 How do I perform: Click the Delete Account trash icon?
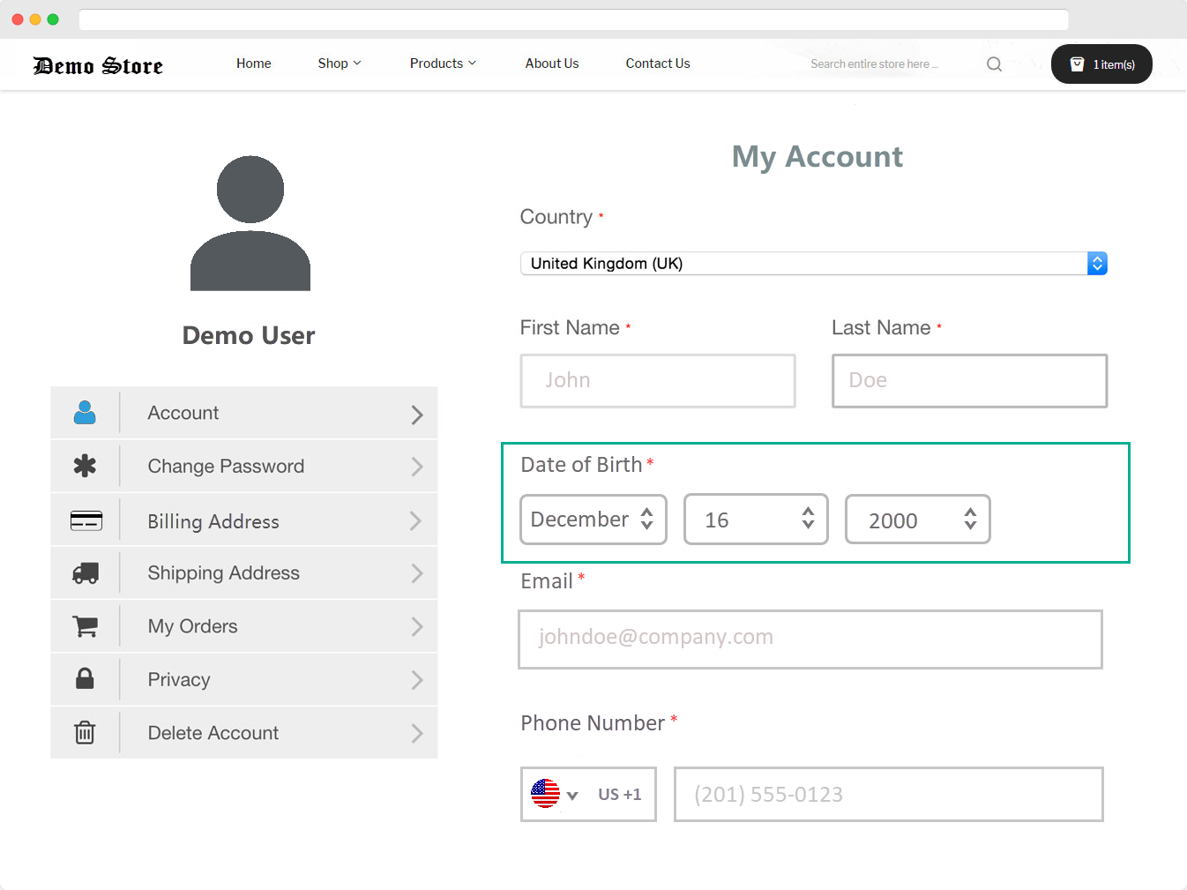[x=85, y=732]
